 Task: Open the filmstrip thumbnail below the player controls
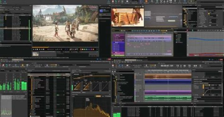35,54
